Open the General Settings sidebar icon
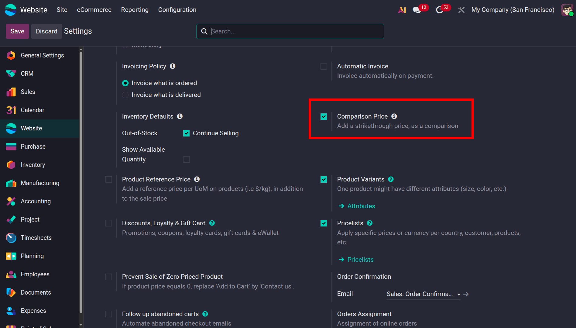This screenshot has height=328, width=576. [11, 55]
